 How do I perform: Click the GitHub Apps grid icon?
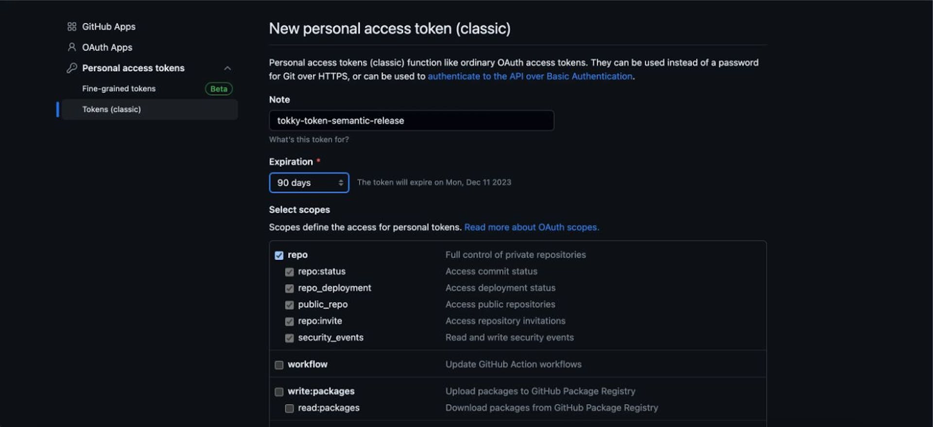coord(72,27)
